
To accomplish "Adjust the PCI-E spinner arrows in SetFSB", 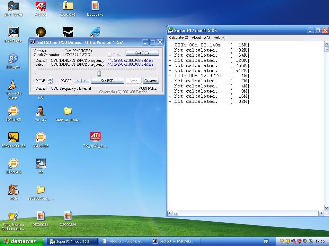I will coord(50,81).
